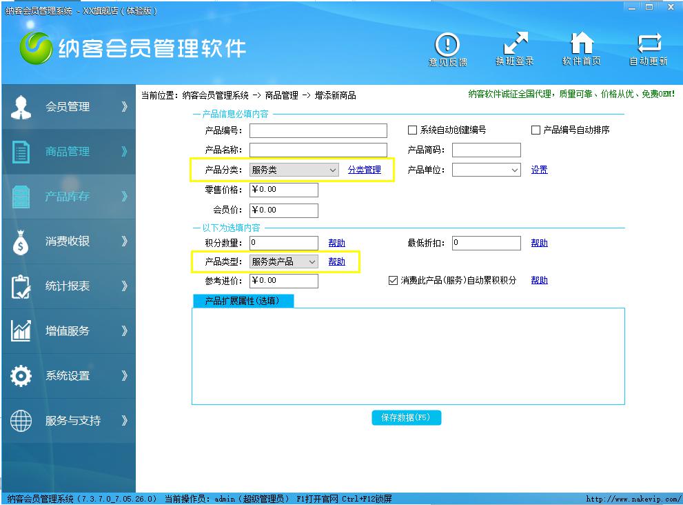
Task: Click the 设置 link beside 产品单位
Action: click(x=539, y=170)
